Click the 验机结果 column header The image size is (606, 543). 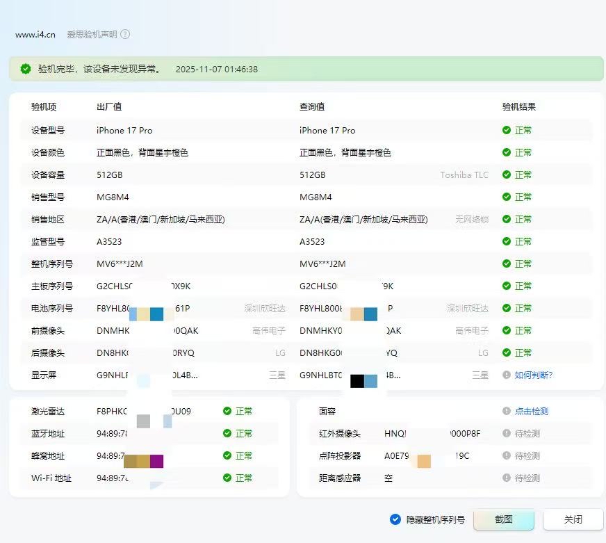click(519, 107)
